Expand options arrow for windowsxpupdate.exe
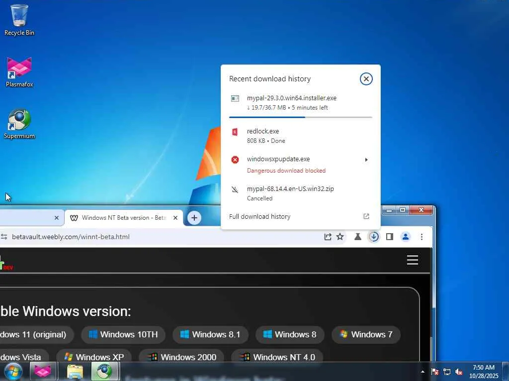 point(366,160)
